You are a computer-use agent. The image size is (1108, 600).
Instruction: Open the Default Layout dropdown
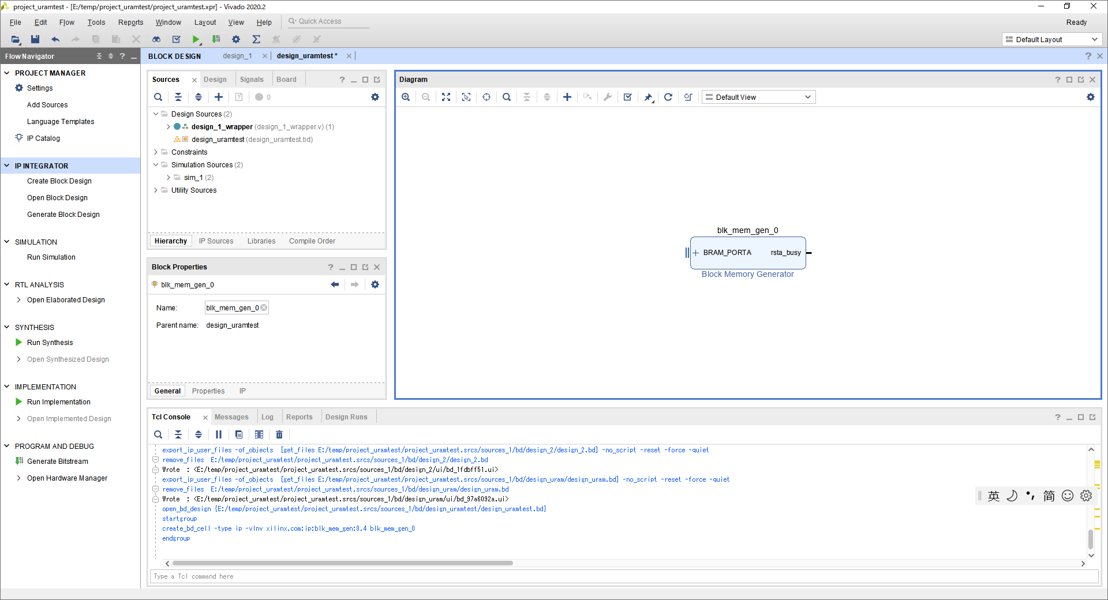(x=1052, y=39)
